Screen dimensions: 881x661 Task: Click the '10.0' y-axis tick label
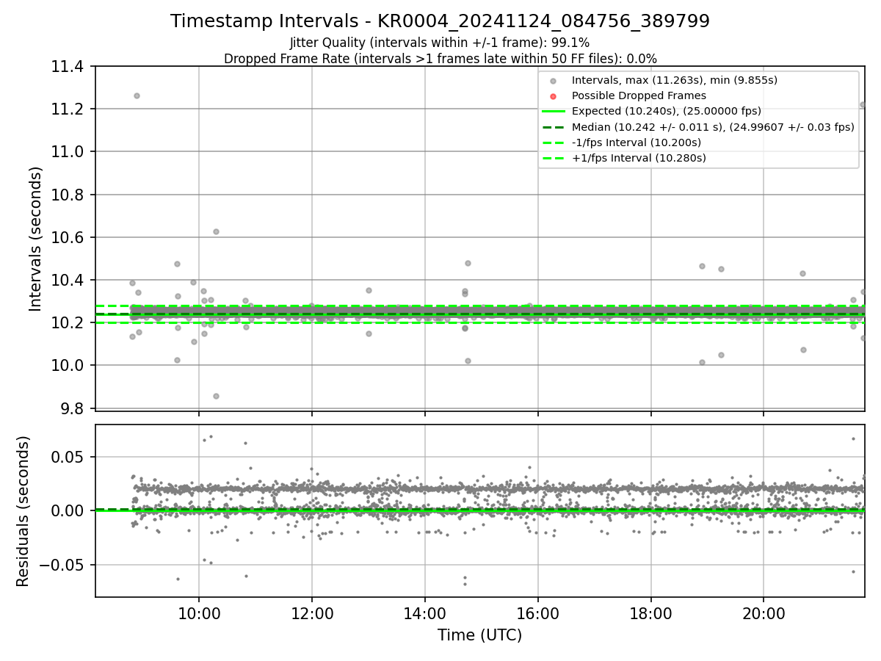(x=69, y=366)
